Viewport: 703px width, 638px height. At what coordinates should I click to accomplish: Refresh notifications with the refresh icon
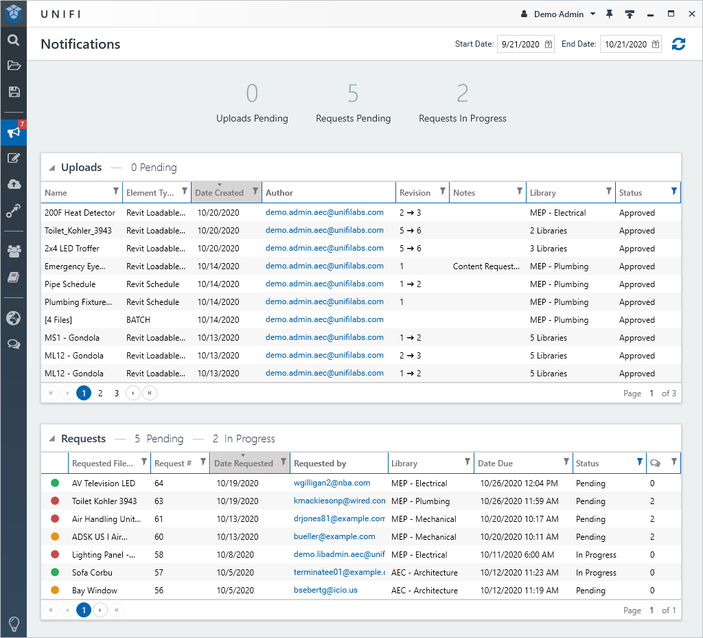[678, 44]
